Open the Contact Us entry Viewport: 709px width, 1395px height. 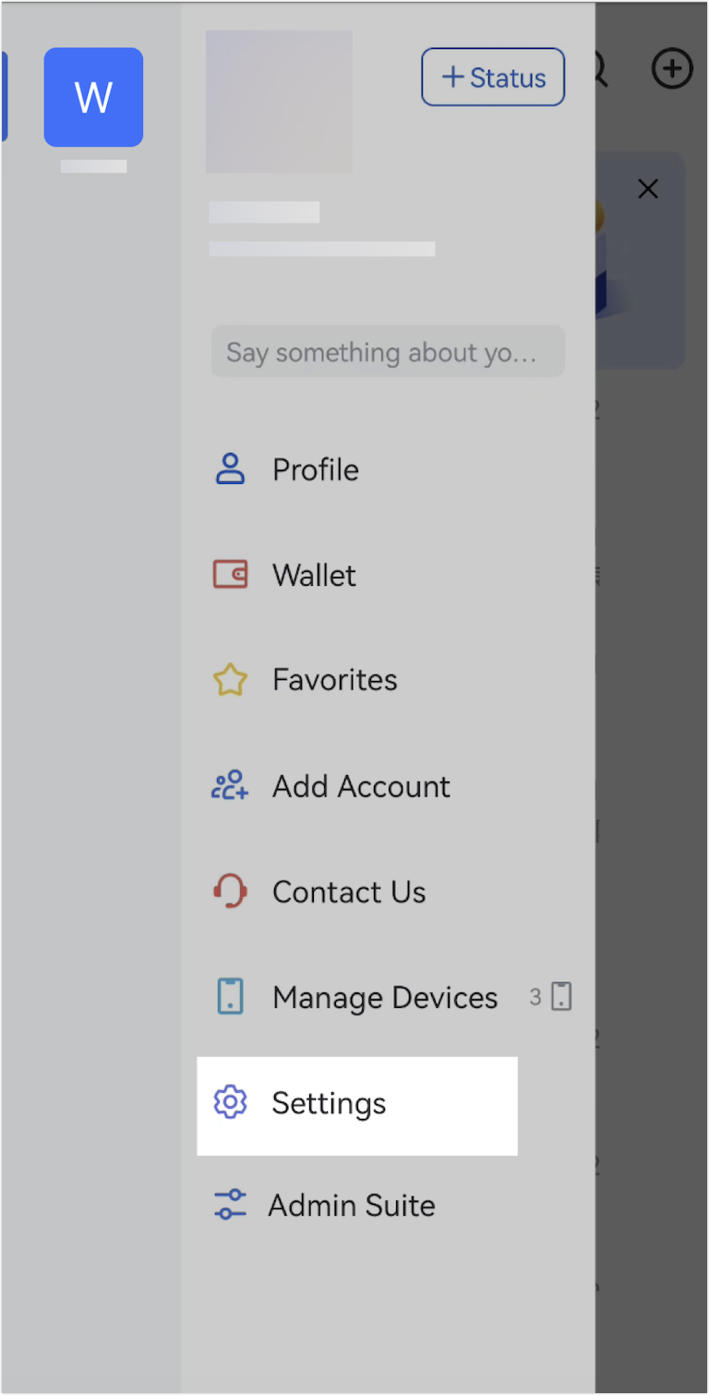(x=349, y=892)
